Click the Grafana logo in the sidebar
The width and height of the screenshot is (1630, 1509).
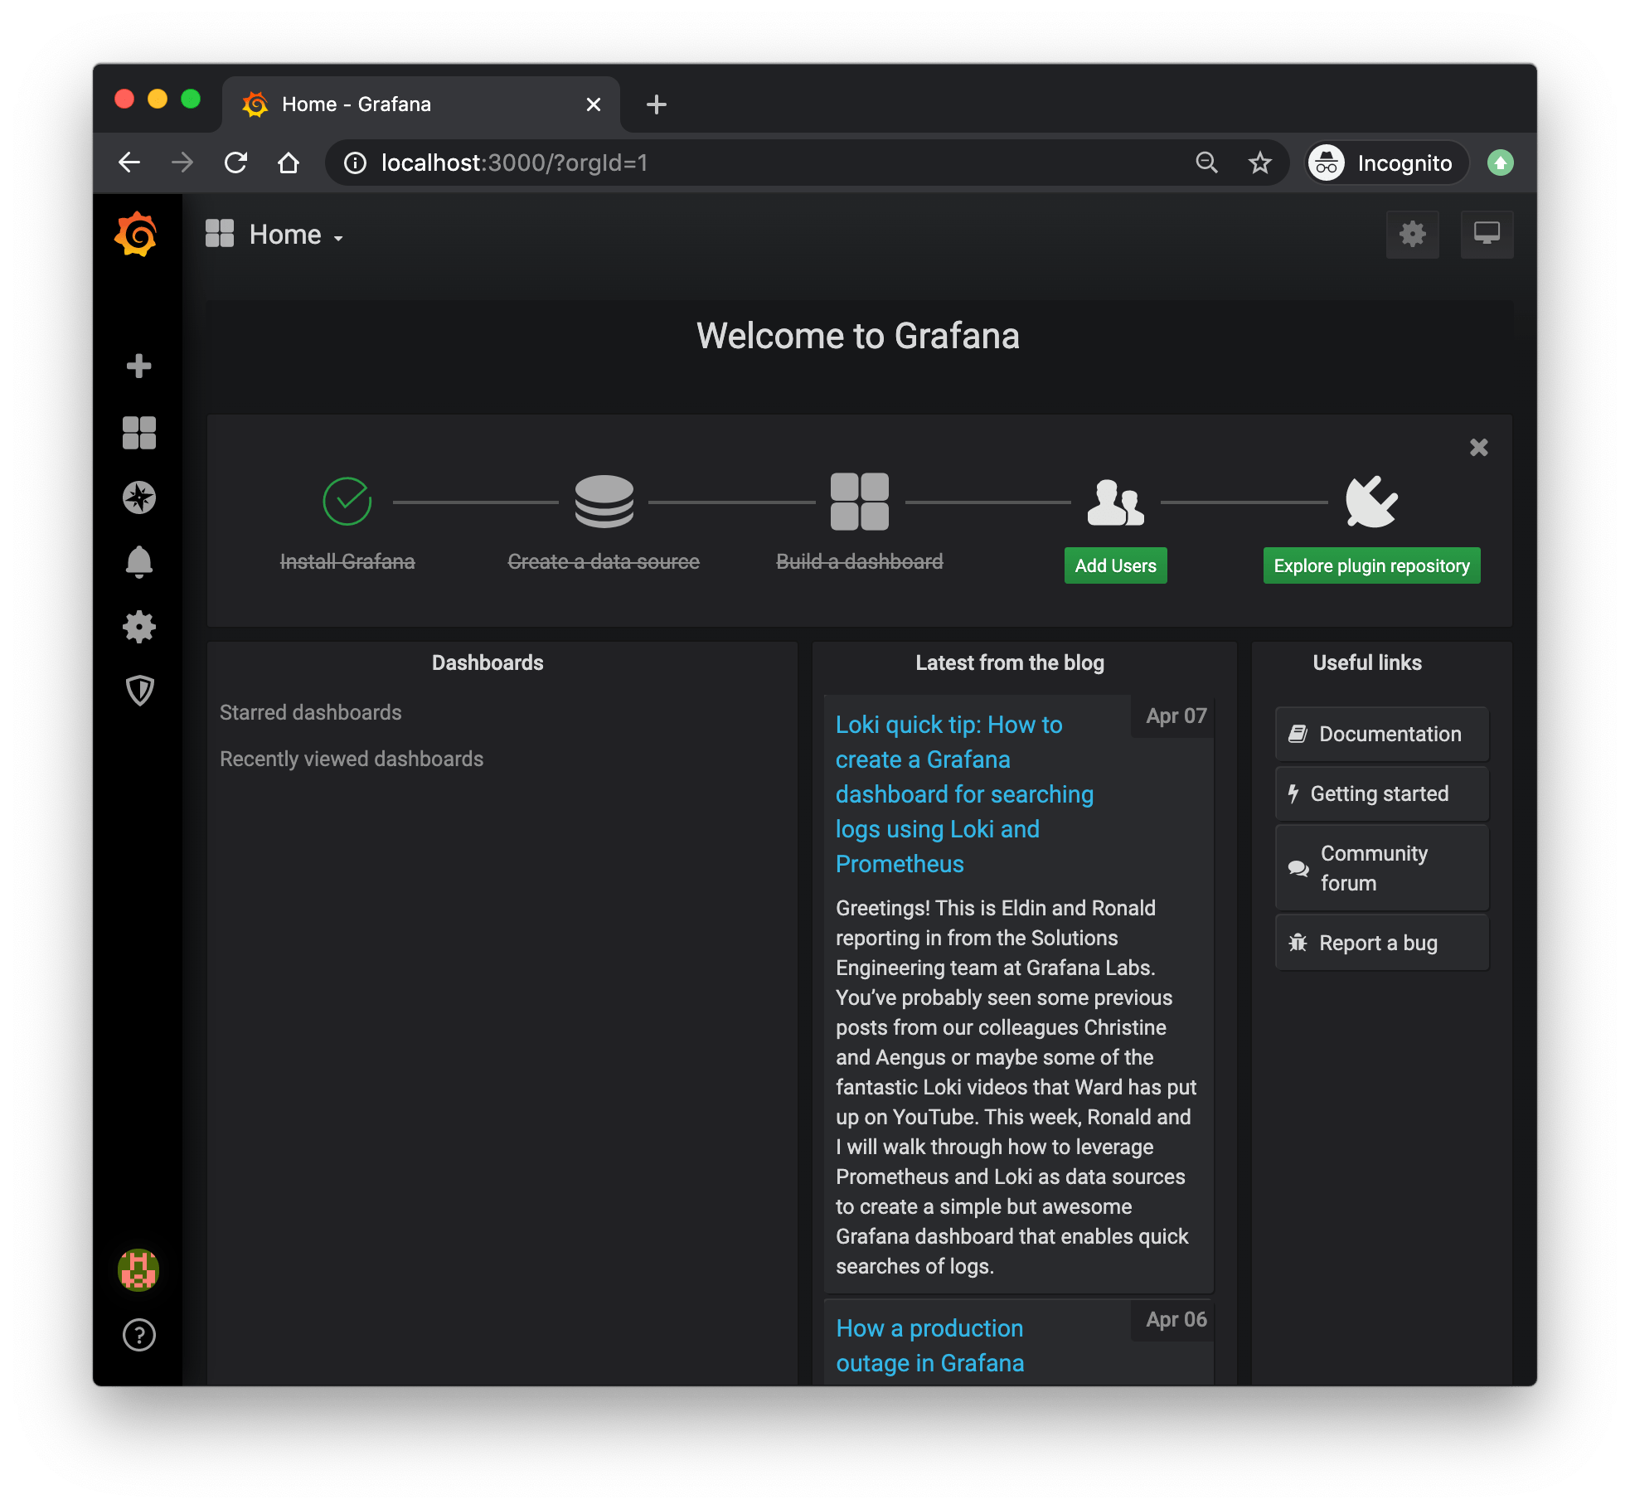point(138,235)
